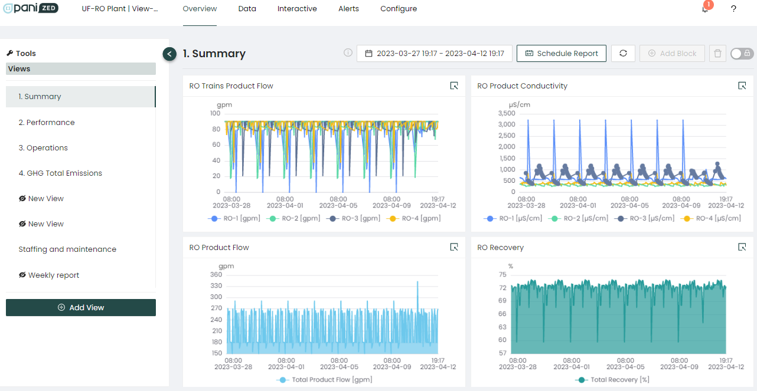Open the Configure tab

point(399,9)
